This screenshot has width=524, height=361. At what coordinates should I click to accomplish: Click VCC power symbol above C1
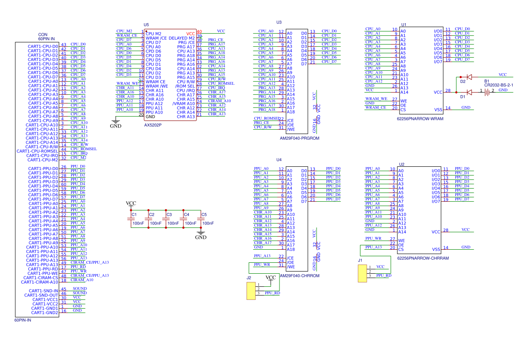(x=131, y=204)
